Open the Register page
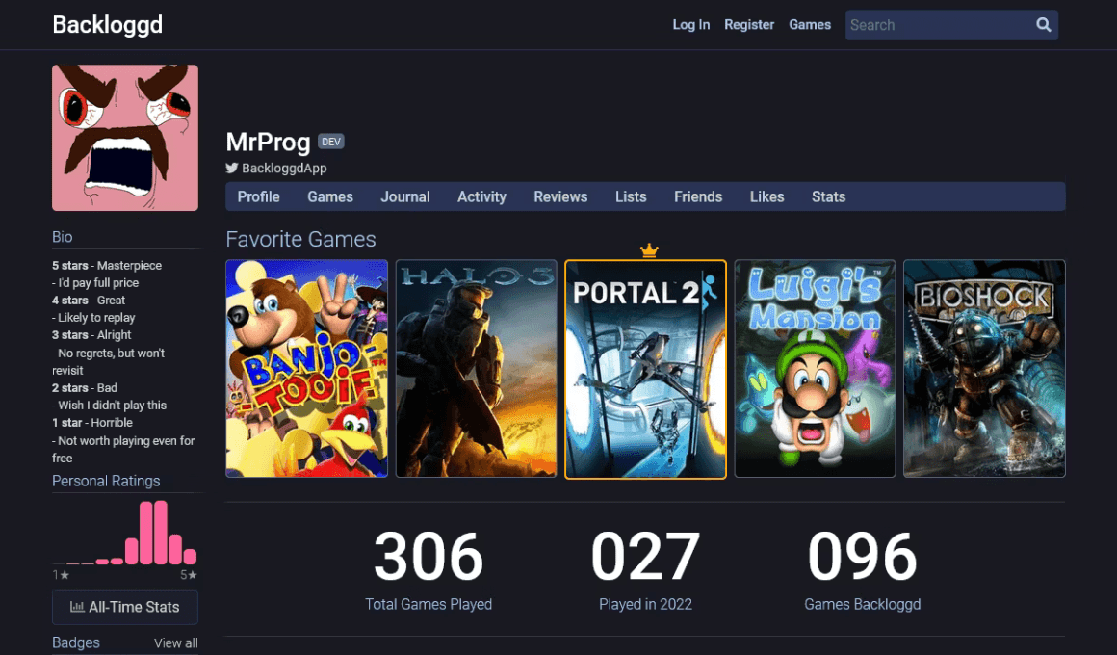Screen dimensions: 1117x655 point(749,25)
